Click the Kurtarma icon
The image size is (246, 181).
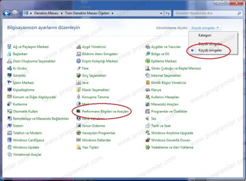[10, 104]
